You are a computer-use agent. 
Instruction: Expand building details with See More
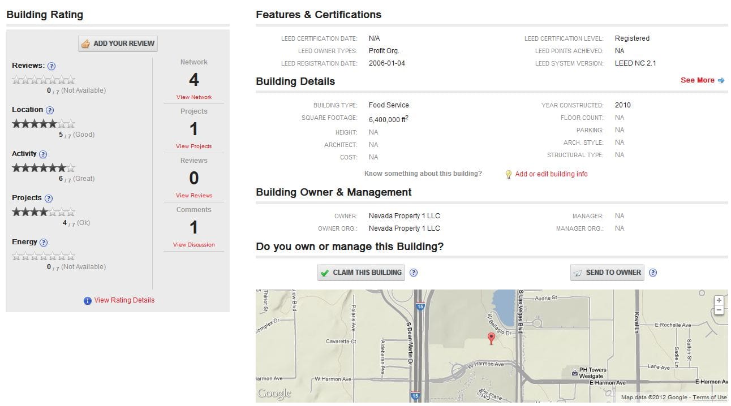pos(702,80)
